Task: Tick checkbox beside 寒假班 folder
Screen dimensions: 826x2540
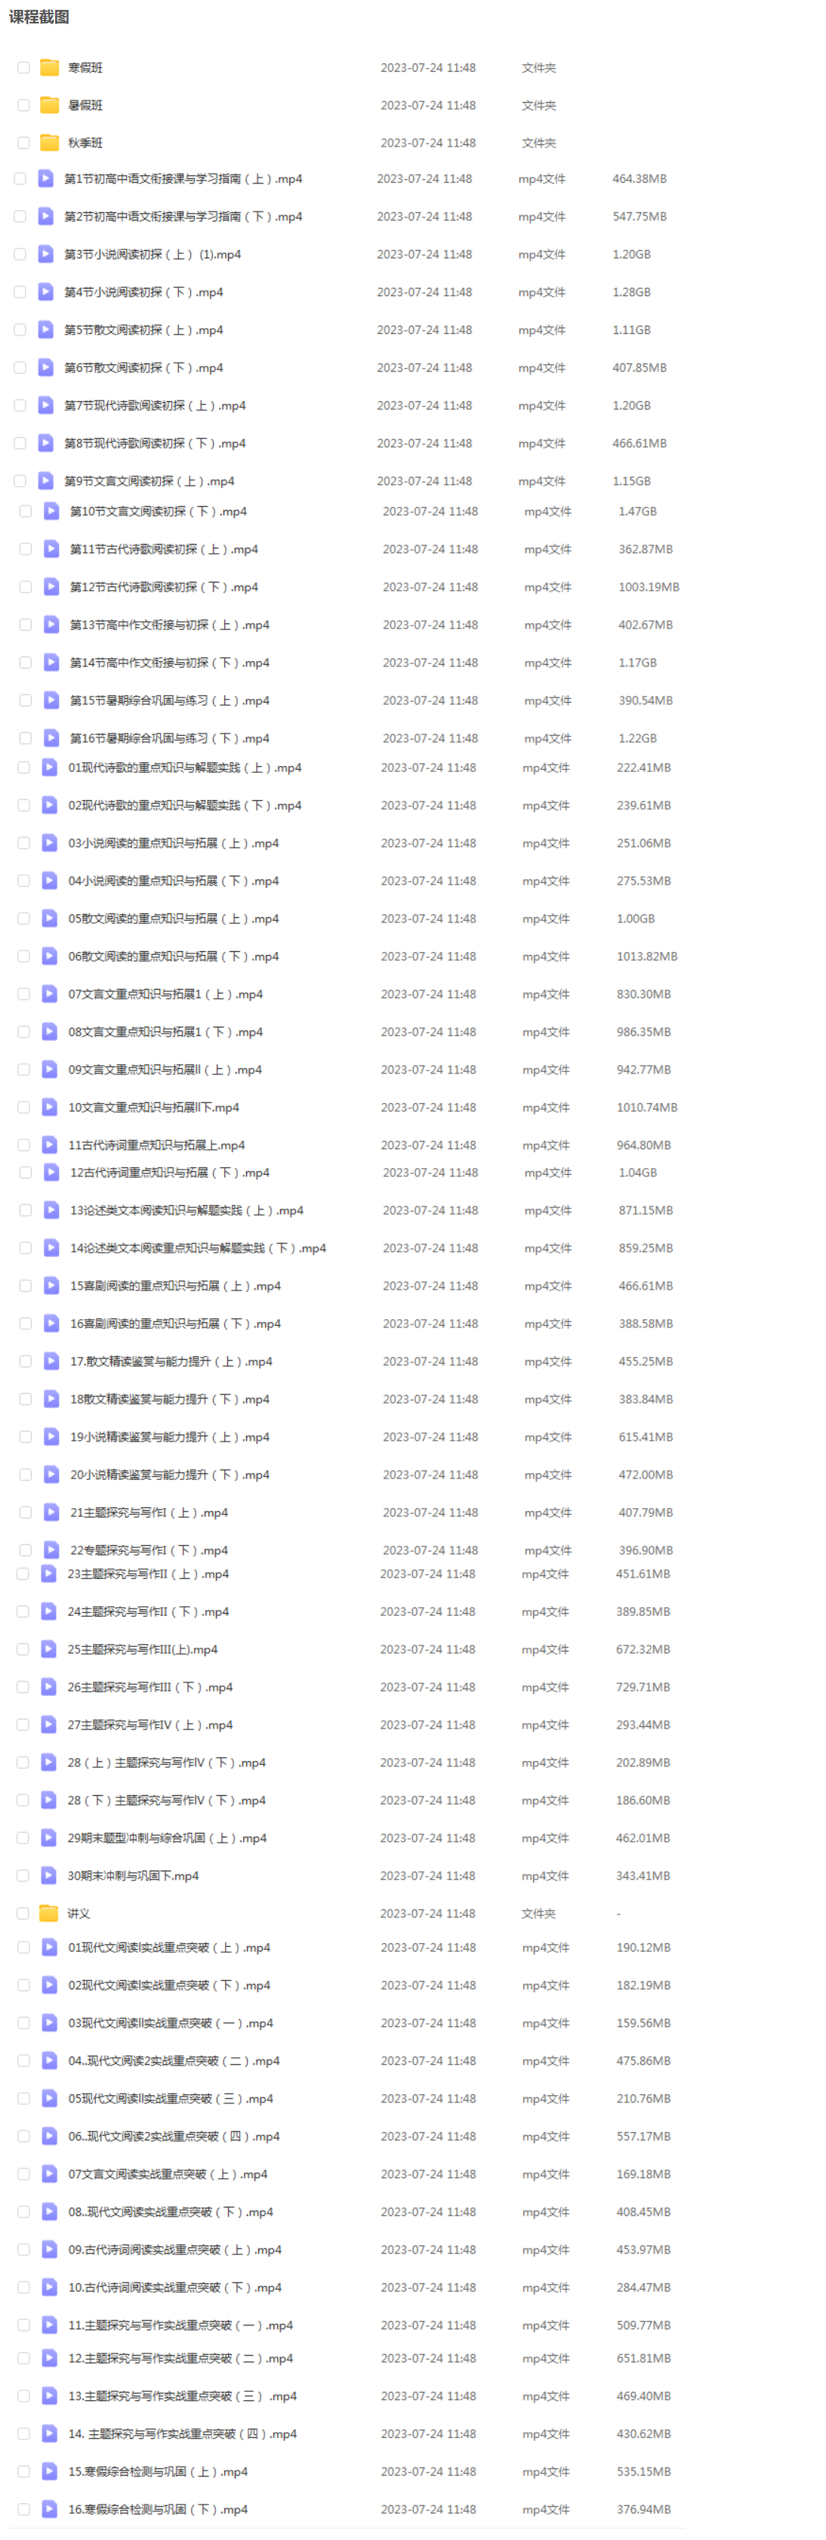Action: (x=23, y=68)
